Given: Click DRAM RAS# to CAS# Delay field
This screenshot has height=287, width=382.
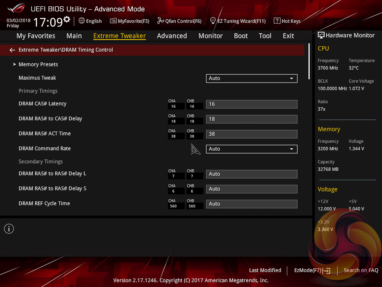Looking at the screenshot, I should (252, 119).
